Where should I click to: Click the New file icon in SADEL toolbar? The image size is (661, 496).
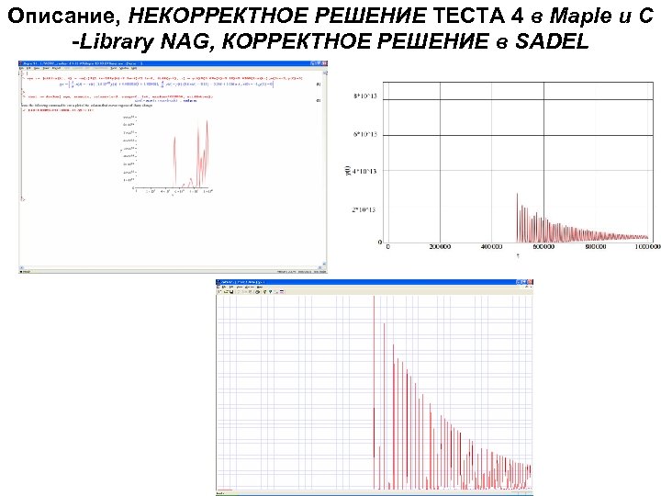(x=219, y=291)
